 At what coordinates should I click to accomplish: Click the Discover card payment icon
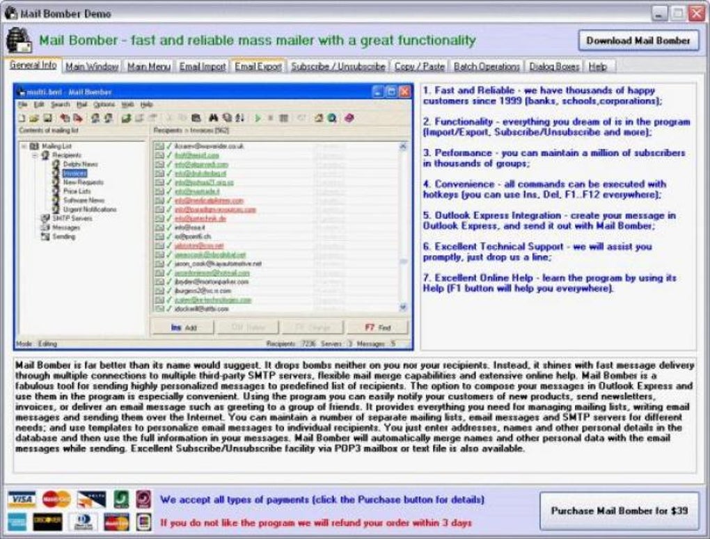47,522
